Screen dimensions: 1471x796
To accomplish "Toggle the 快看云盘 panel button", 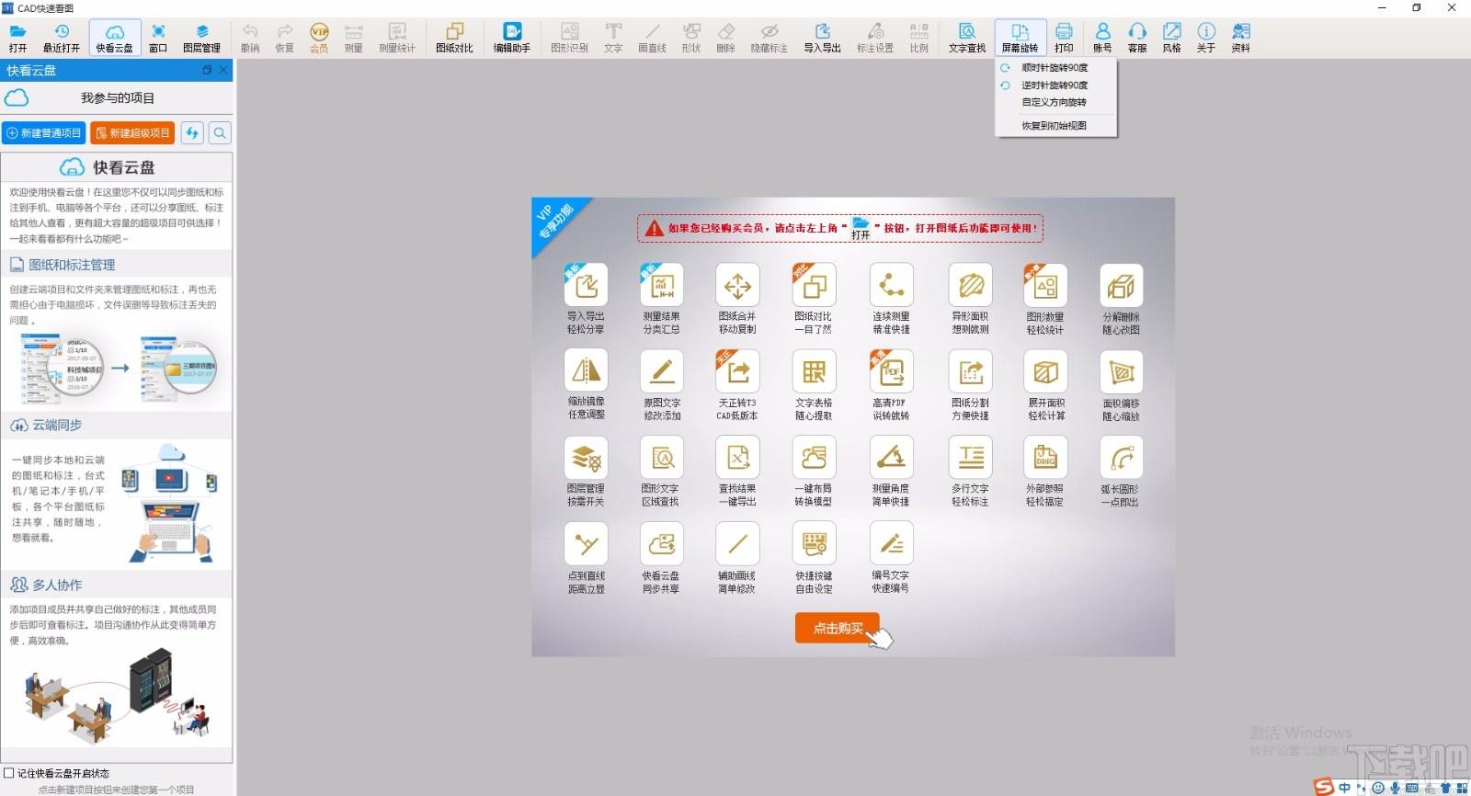I will [x=114, y=38].
